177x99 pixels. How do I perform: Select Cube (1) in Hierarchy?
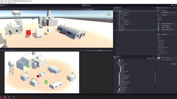123,27
